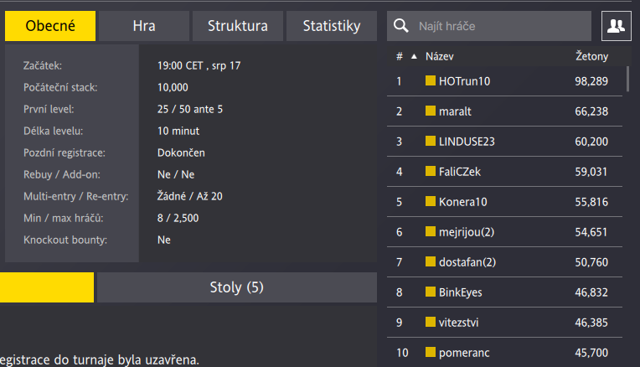The image size is (640, 367).
Task: Switch to the Hra tab
Action: (x=144, y=26)
